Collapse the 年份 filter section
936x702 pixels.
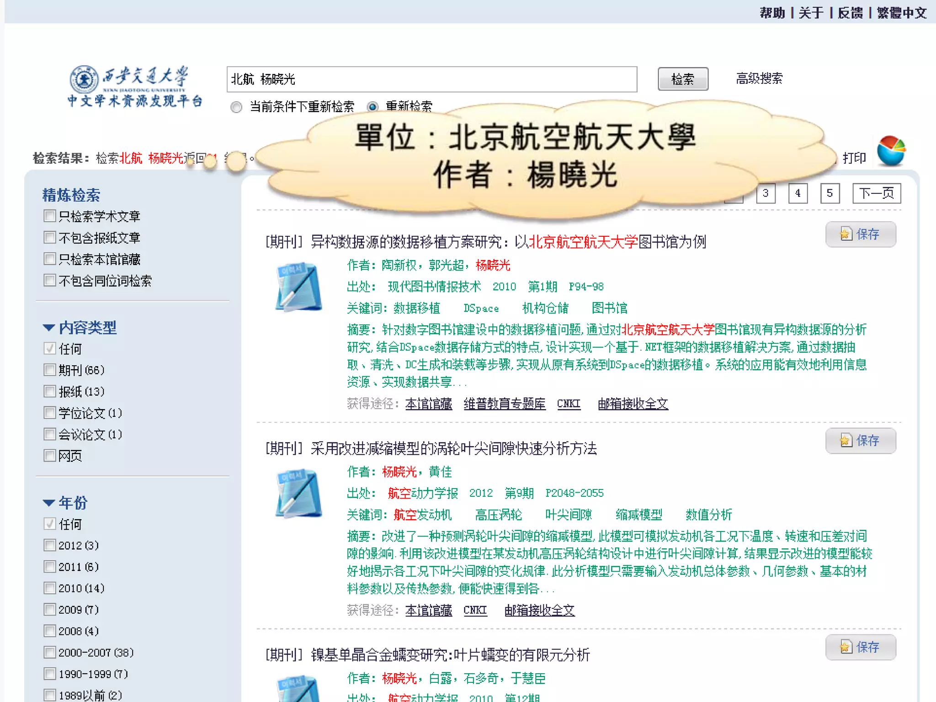[49, 503]
